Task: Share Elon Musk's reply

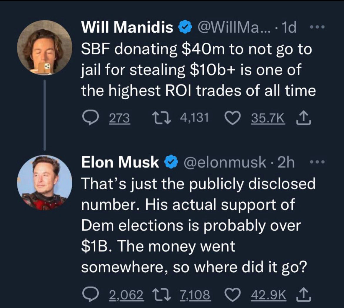Action: [x=303, y=295]
